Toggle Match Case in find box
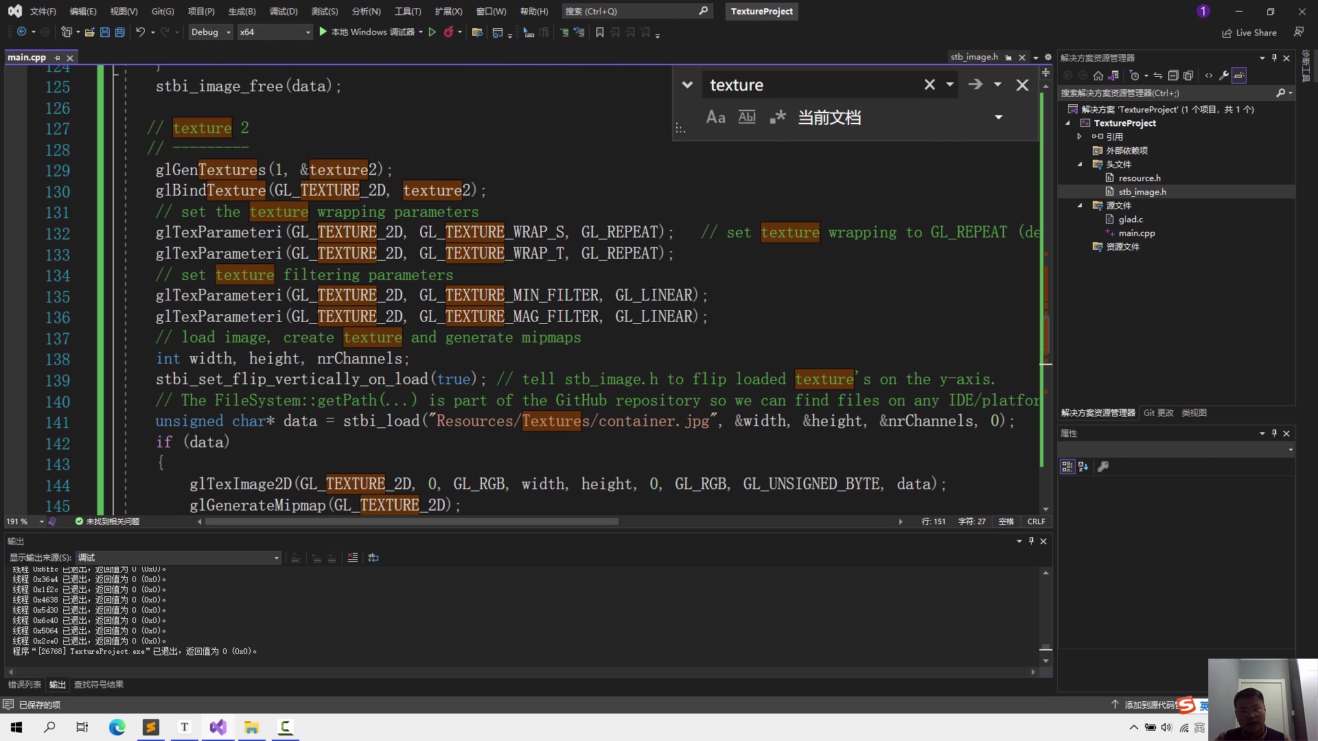This screenshot has width=1318, height=741. [x=715, y=117]
